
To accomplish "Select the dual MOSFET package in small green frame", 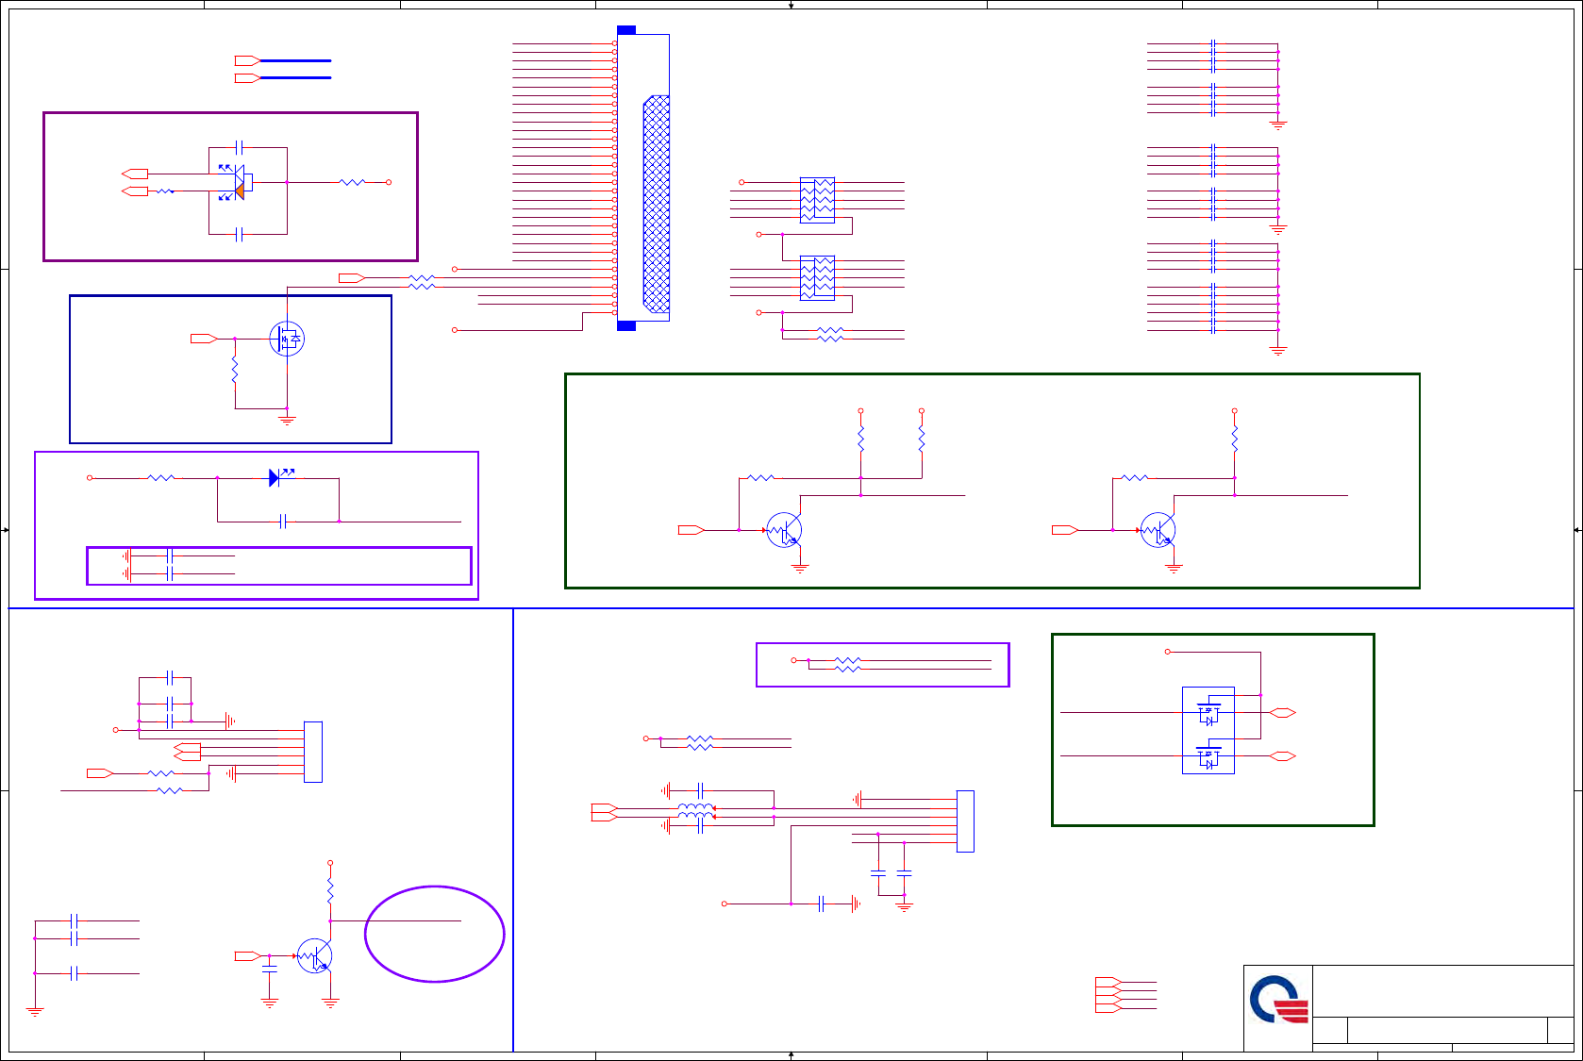I will [x=1208, y=731].
